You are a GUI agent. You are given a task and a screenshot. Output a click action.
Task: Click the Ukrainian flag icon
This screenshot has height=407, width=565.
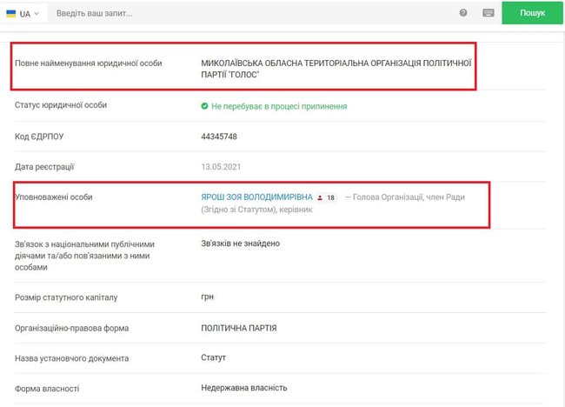11,14
